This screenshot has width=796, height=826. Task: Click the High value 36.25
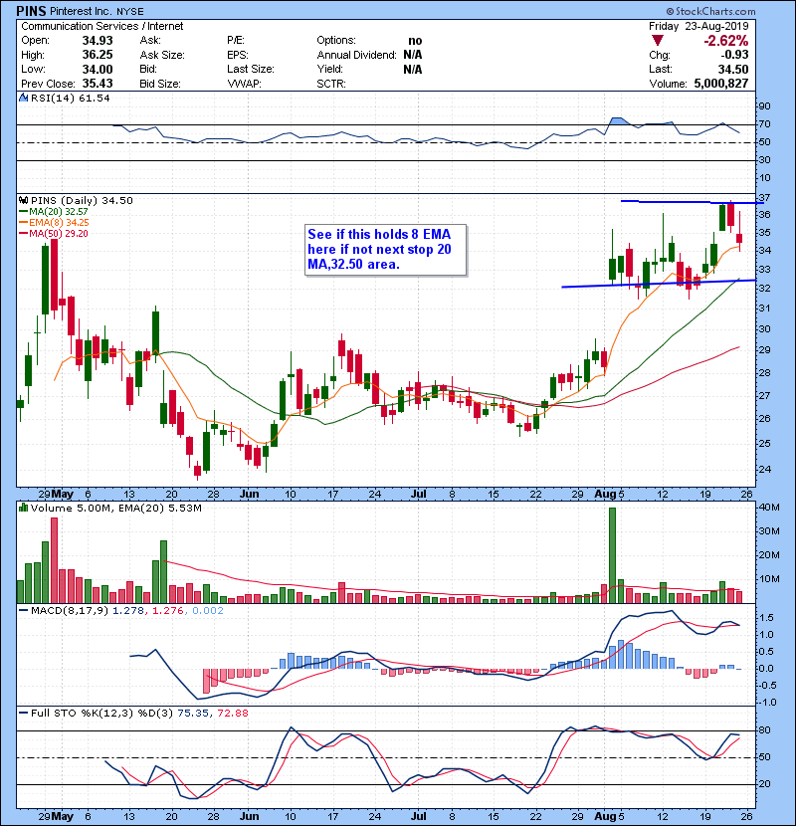[x=98, y=55]
